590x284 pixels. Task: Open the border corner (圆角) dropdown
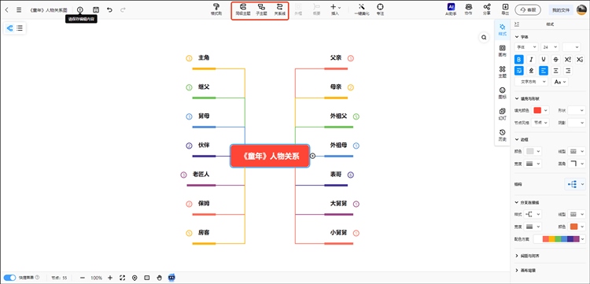576,163
